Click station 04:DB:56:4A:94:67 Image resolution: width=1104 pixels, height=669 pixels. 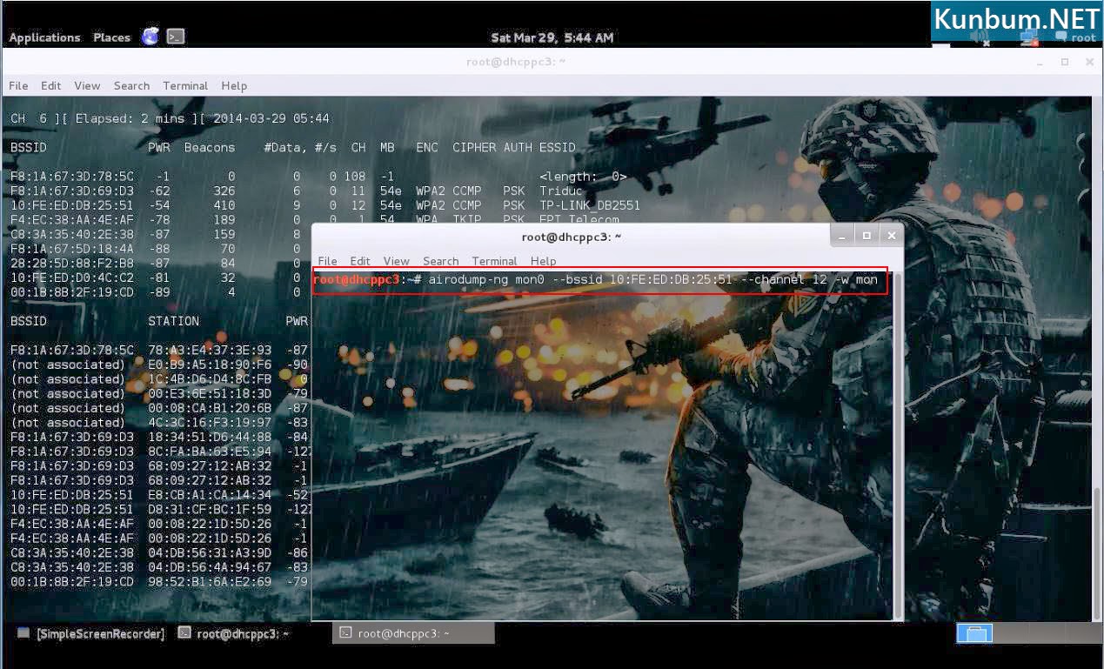point(210,566)
